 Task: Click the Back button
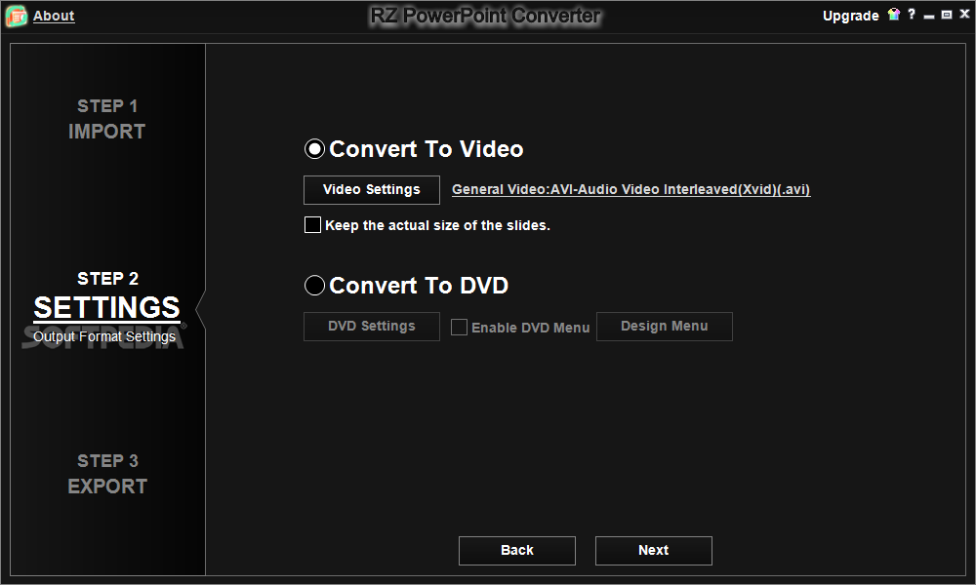point(516,550)
